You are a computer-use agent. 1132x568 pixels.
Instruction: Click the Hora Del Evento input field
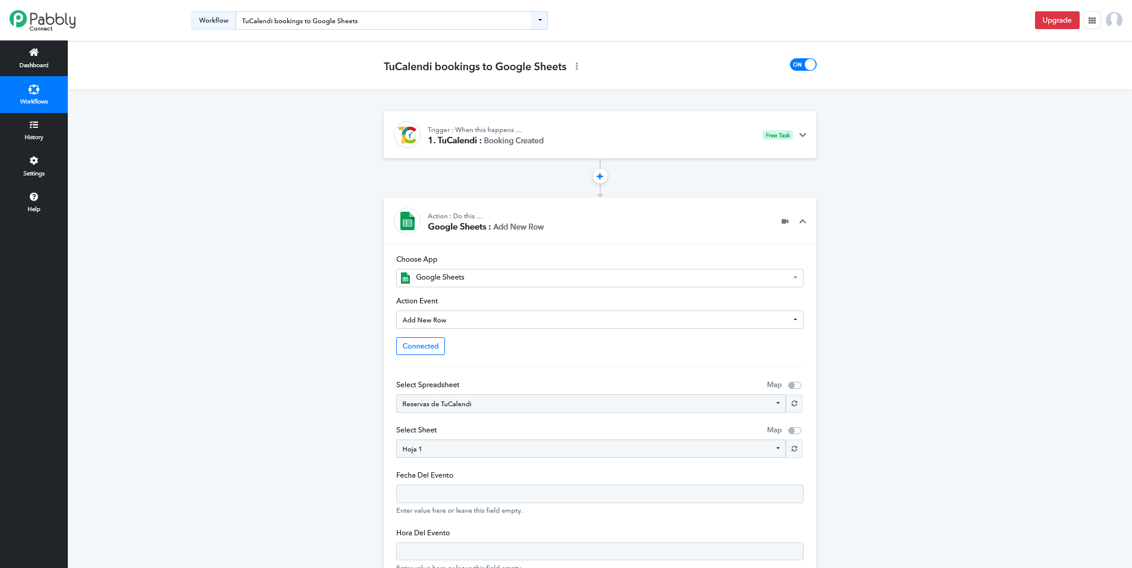coord(600,551)
